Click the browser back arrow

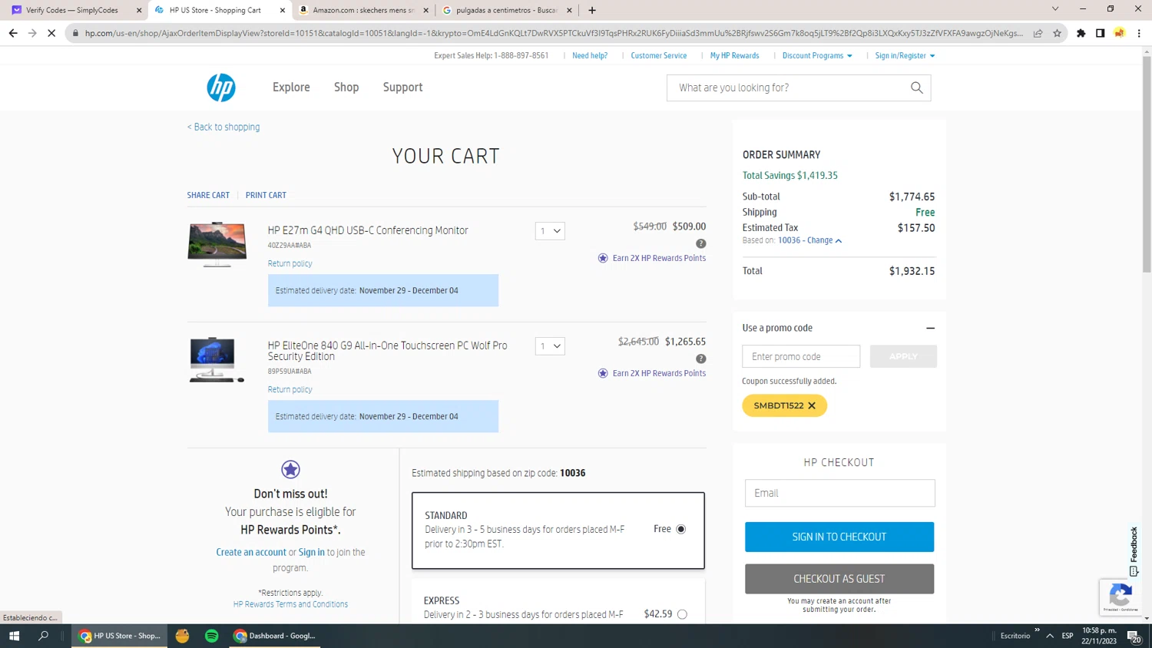click(13, 33)
